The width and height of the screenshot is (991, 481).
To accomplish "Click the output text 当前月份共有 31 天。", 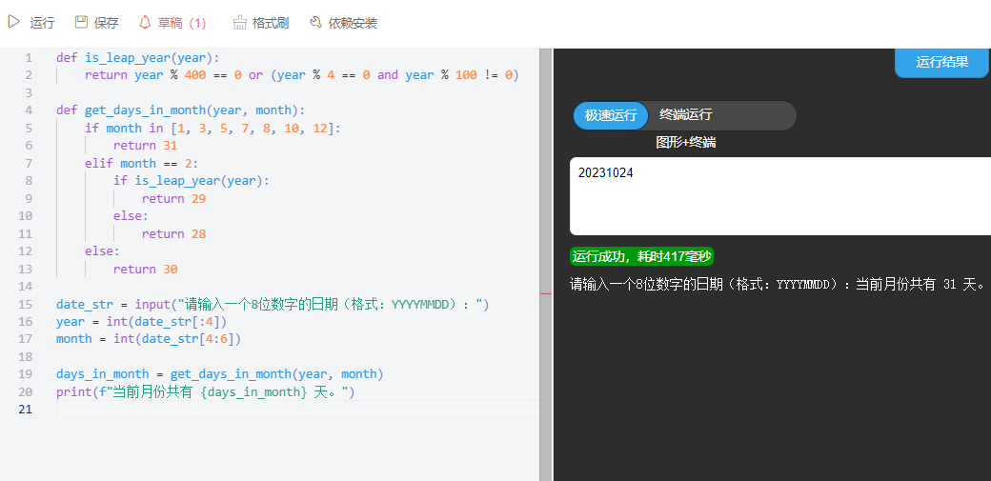I will [920, 284].
